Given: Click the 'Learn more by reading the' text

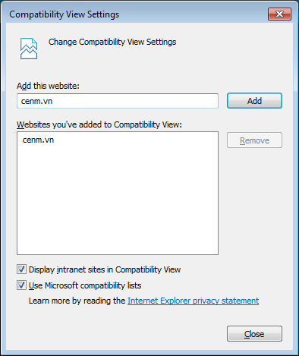Looking at the screenshot, I should coord(77,301).
